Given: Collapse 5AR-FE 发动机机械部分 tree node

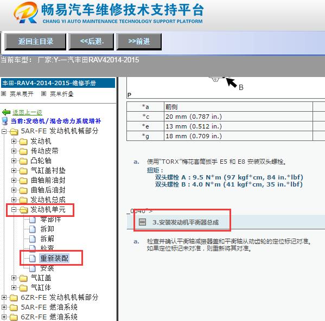Looking at the screenshot, I should click(4, 131).
